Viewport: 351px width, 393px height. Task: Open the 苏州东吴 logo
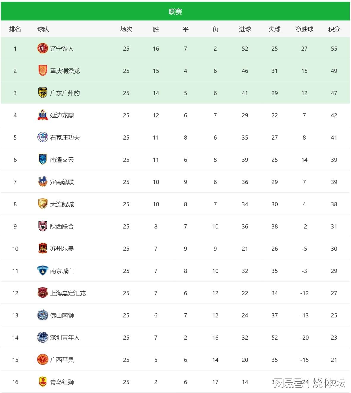coord(43,248)
